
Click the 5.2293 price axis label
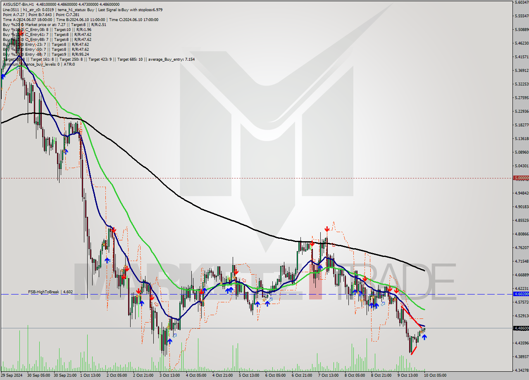click(522, 111)
